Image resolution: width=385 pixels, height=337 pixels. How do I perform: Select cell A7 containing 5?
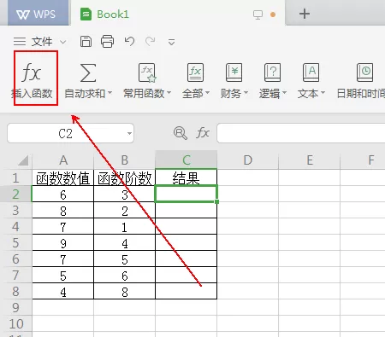[x=63, y=275]
